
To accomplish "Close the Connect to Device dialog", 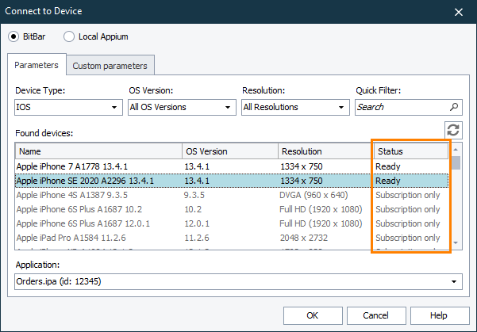I will pyautogui.click(x=458, y=11).
